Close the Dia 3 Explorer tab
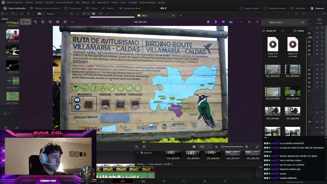 click(x=173, y=16)
